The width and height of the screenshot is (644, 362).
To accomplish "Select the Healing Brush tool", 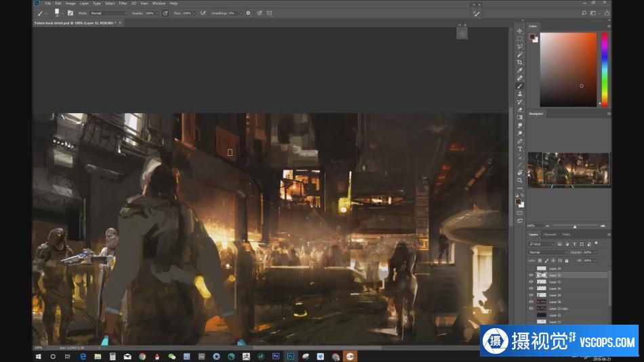I will click(x=519, y=78).
